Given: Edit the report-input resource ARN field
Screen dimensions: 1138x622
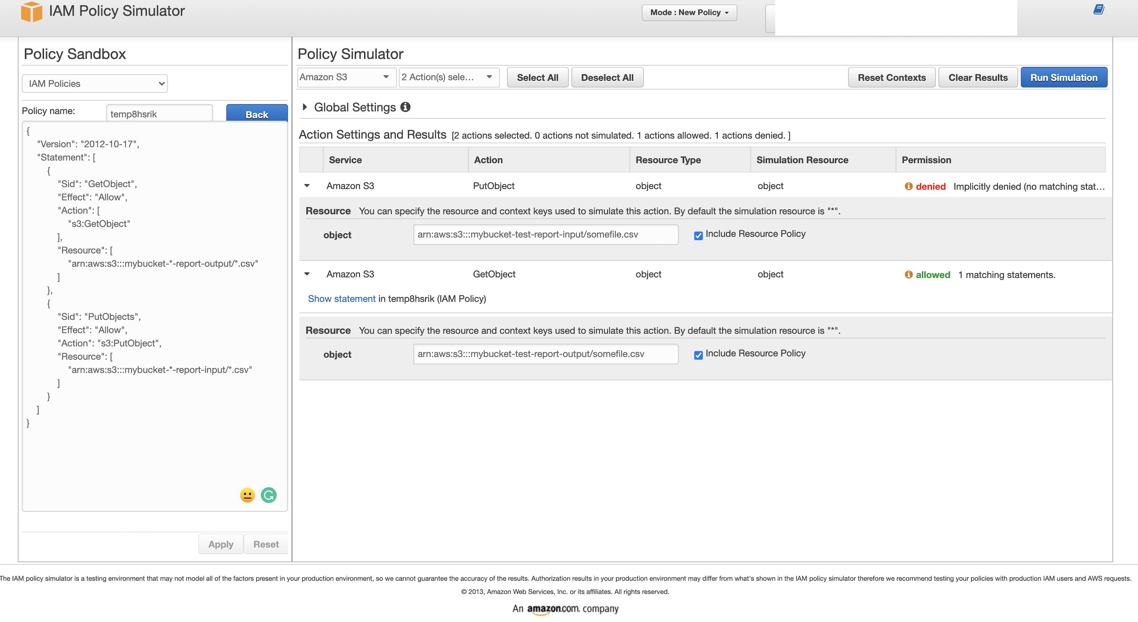Looking at the screenshot, I should coord(545,235).
